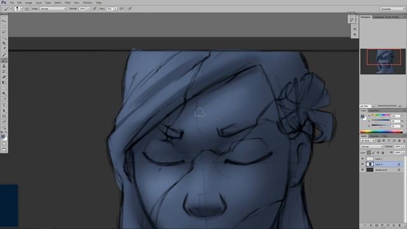Click the color spectrum ramp in Color panel
Viewport: 407px width, 229px height.
[382, 132]
